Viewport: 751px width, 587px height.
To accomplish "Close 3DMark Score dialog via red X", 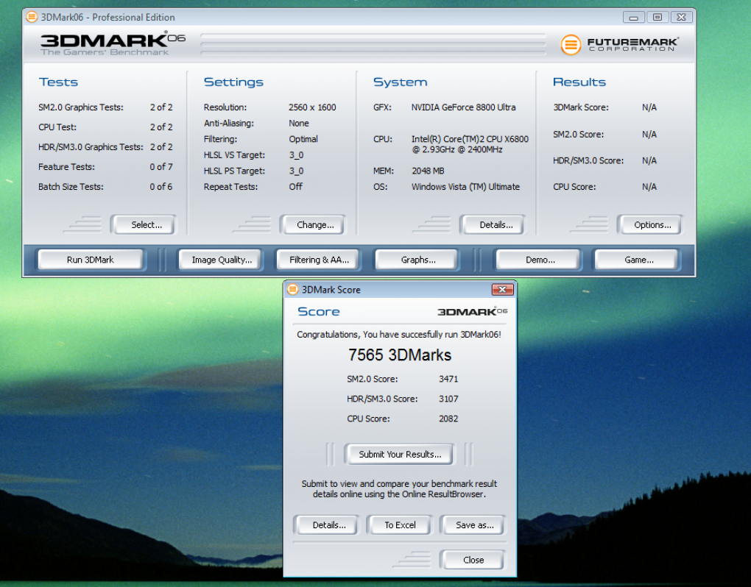I will (x=502, y=289).
